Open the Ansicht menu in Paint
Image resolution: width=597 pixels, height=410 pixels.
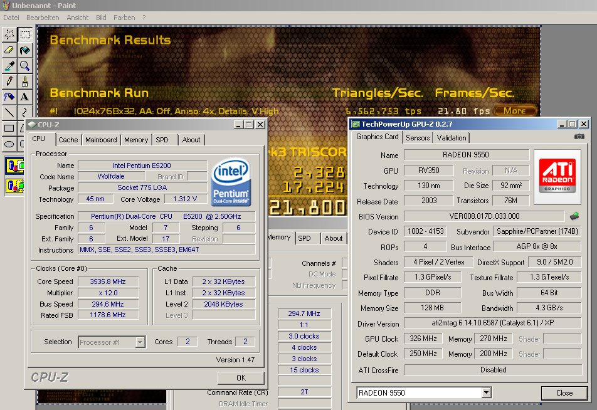(77, 18)
